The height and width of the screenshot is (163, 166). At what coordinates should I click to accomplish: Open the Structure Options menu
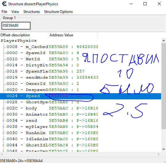(58, 12)
